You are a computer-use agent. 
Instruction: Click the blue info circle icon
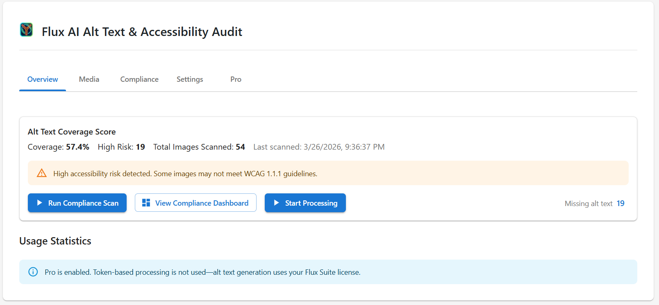click(x=33, y=272)
